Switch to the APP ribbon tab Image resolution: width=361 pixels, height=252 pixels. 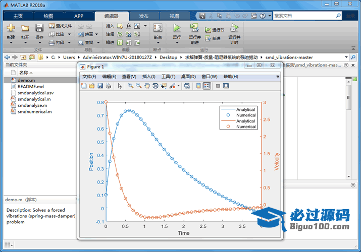[79, 16]
